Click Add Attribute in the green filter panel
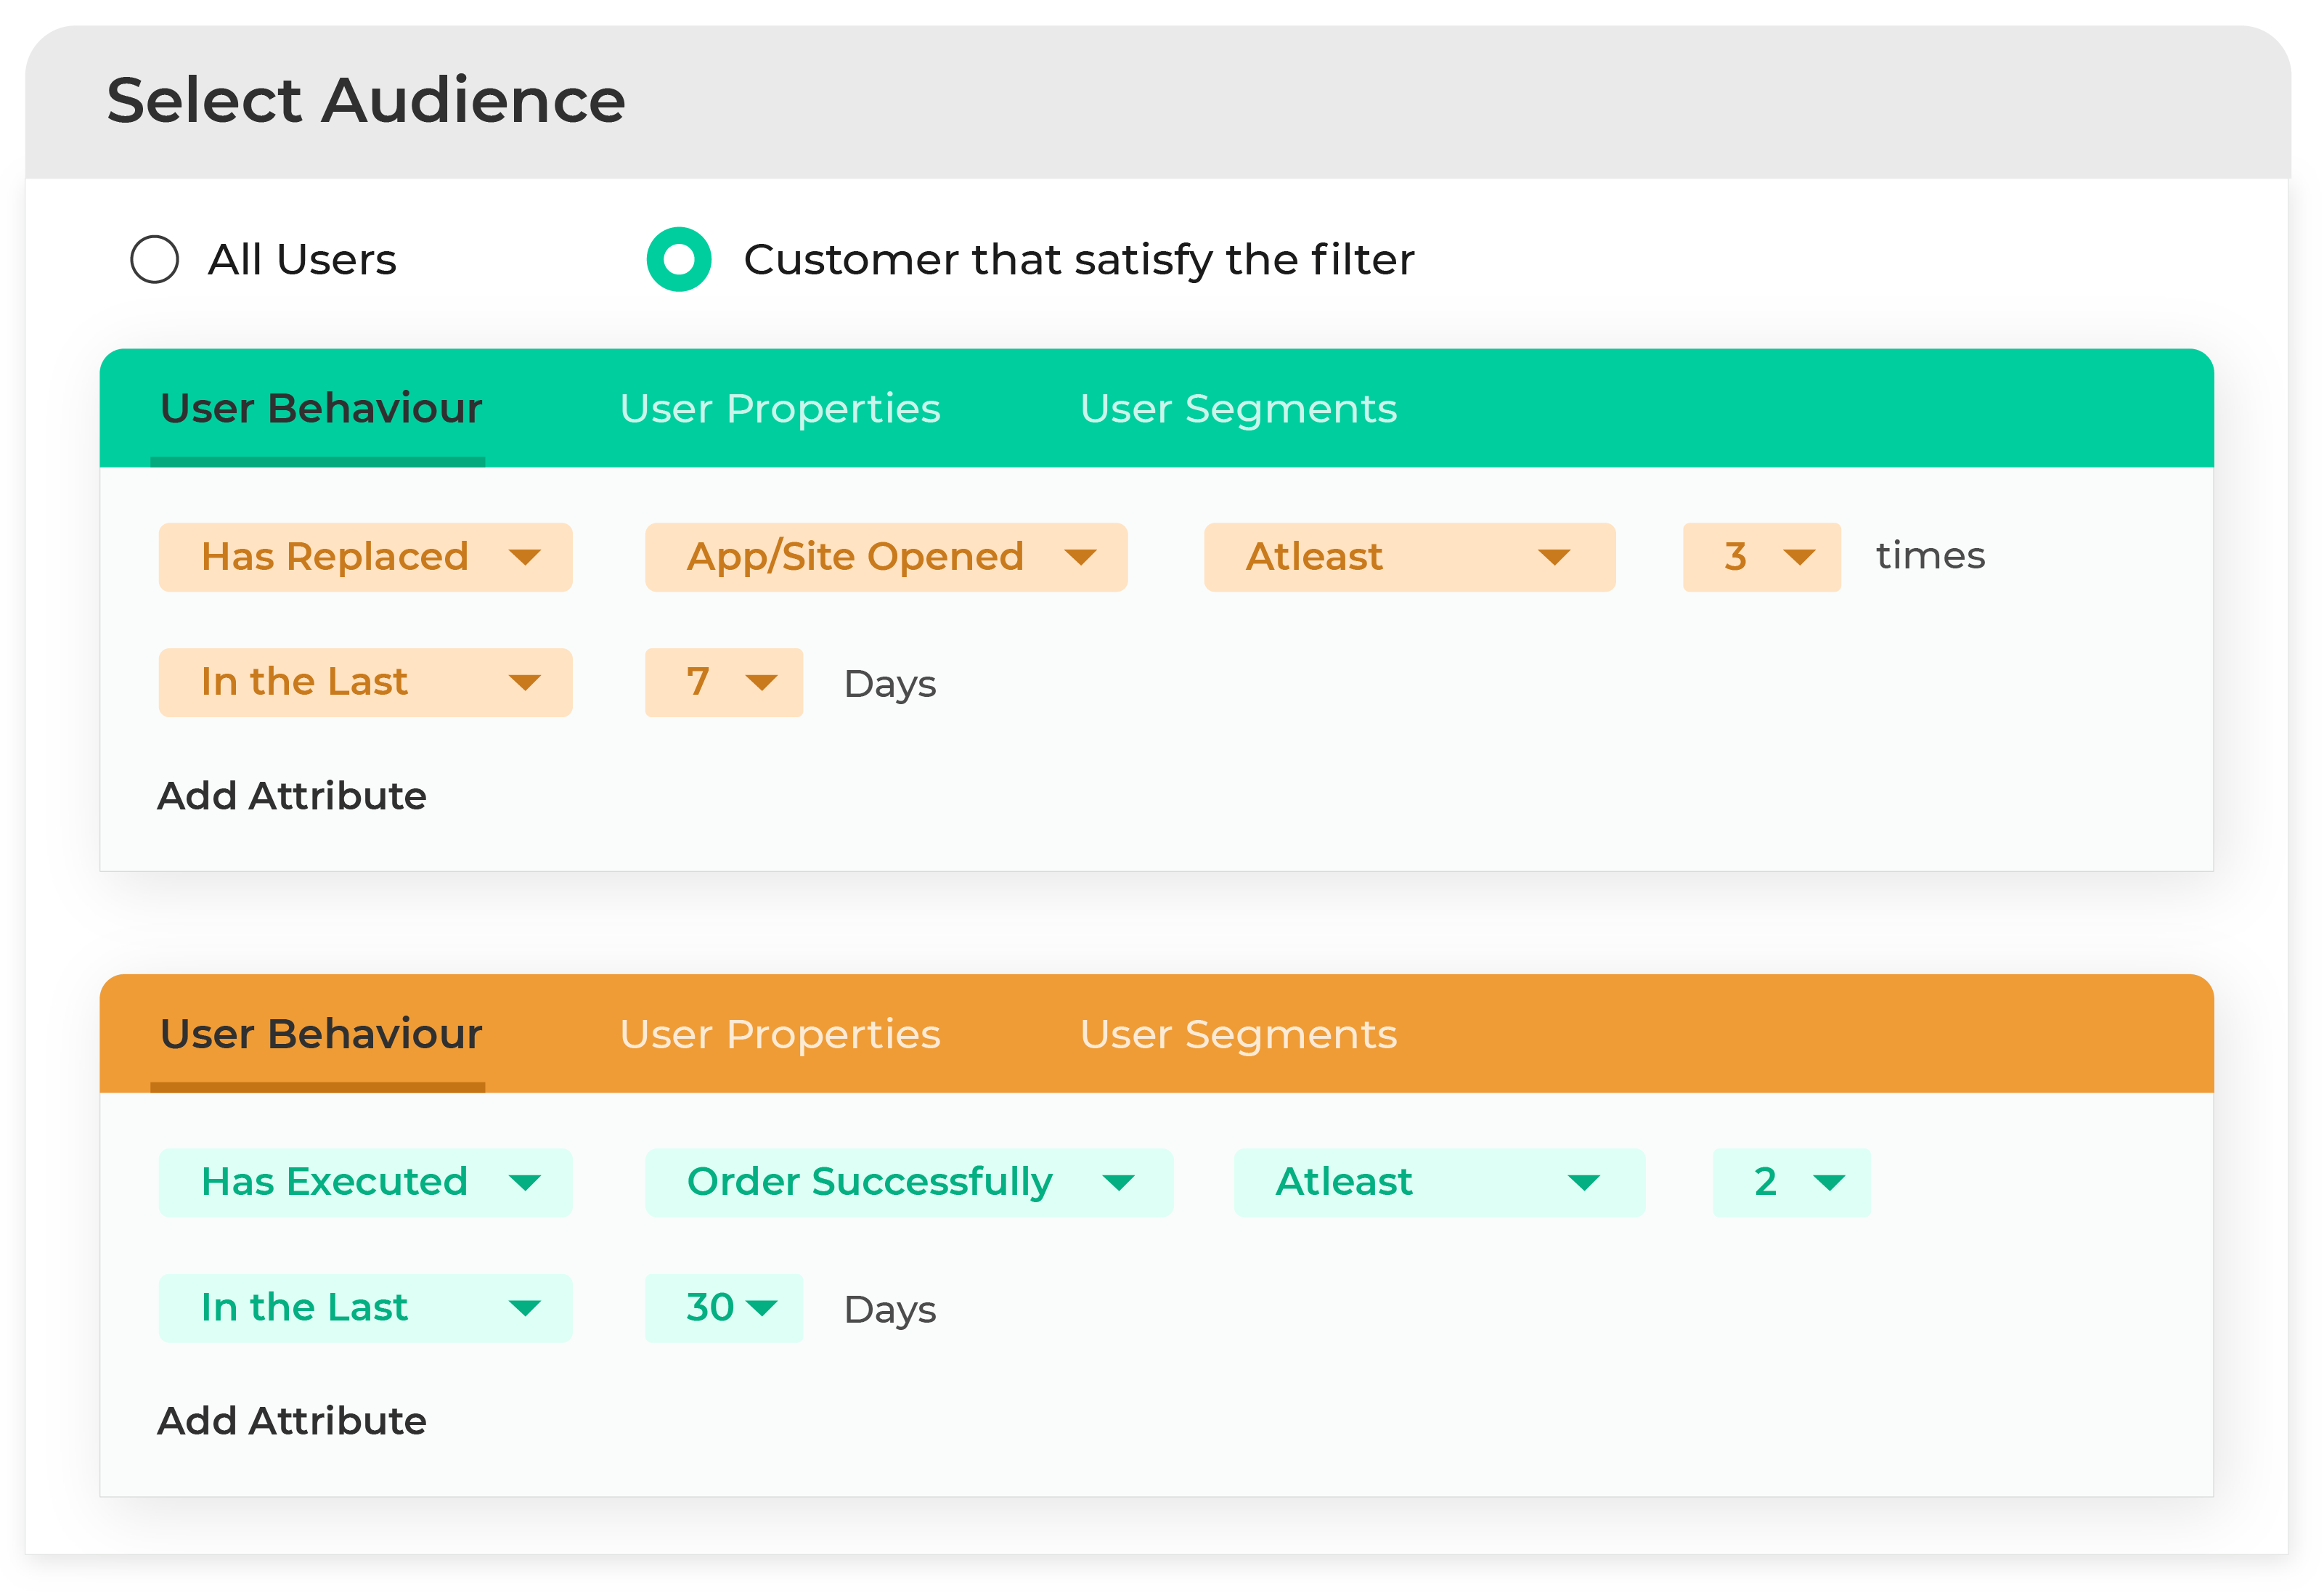Image resolution: width=2324 pixels, height=1592 pixels. pos(292,796)
